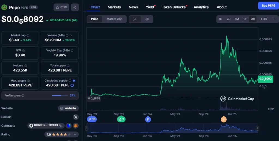Add Pepe to watchlist with star button
Screen dimensions: 279x141
coord(61,7)
